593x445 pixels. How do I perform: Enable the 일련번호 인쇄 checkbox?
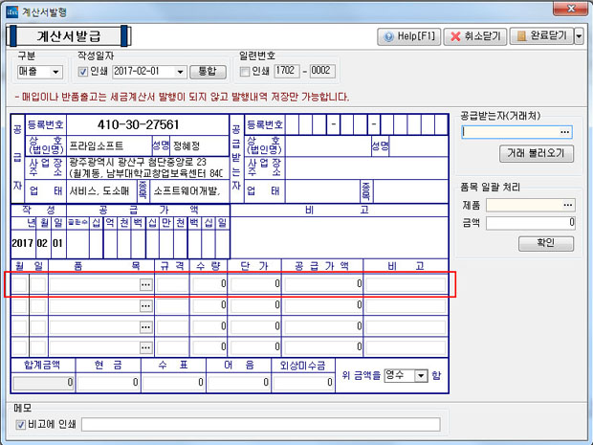[246, 72]
